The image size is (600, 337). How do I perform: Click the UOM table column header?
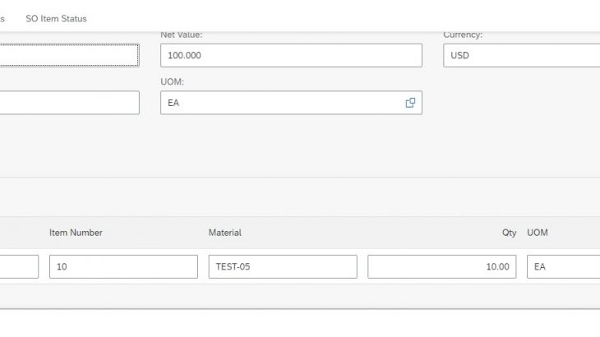[538, 233]
